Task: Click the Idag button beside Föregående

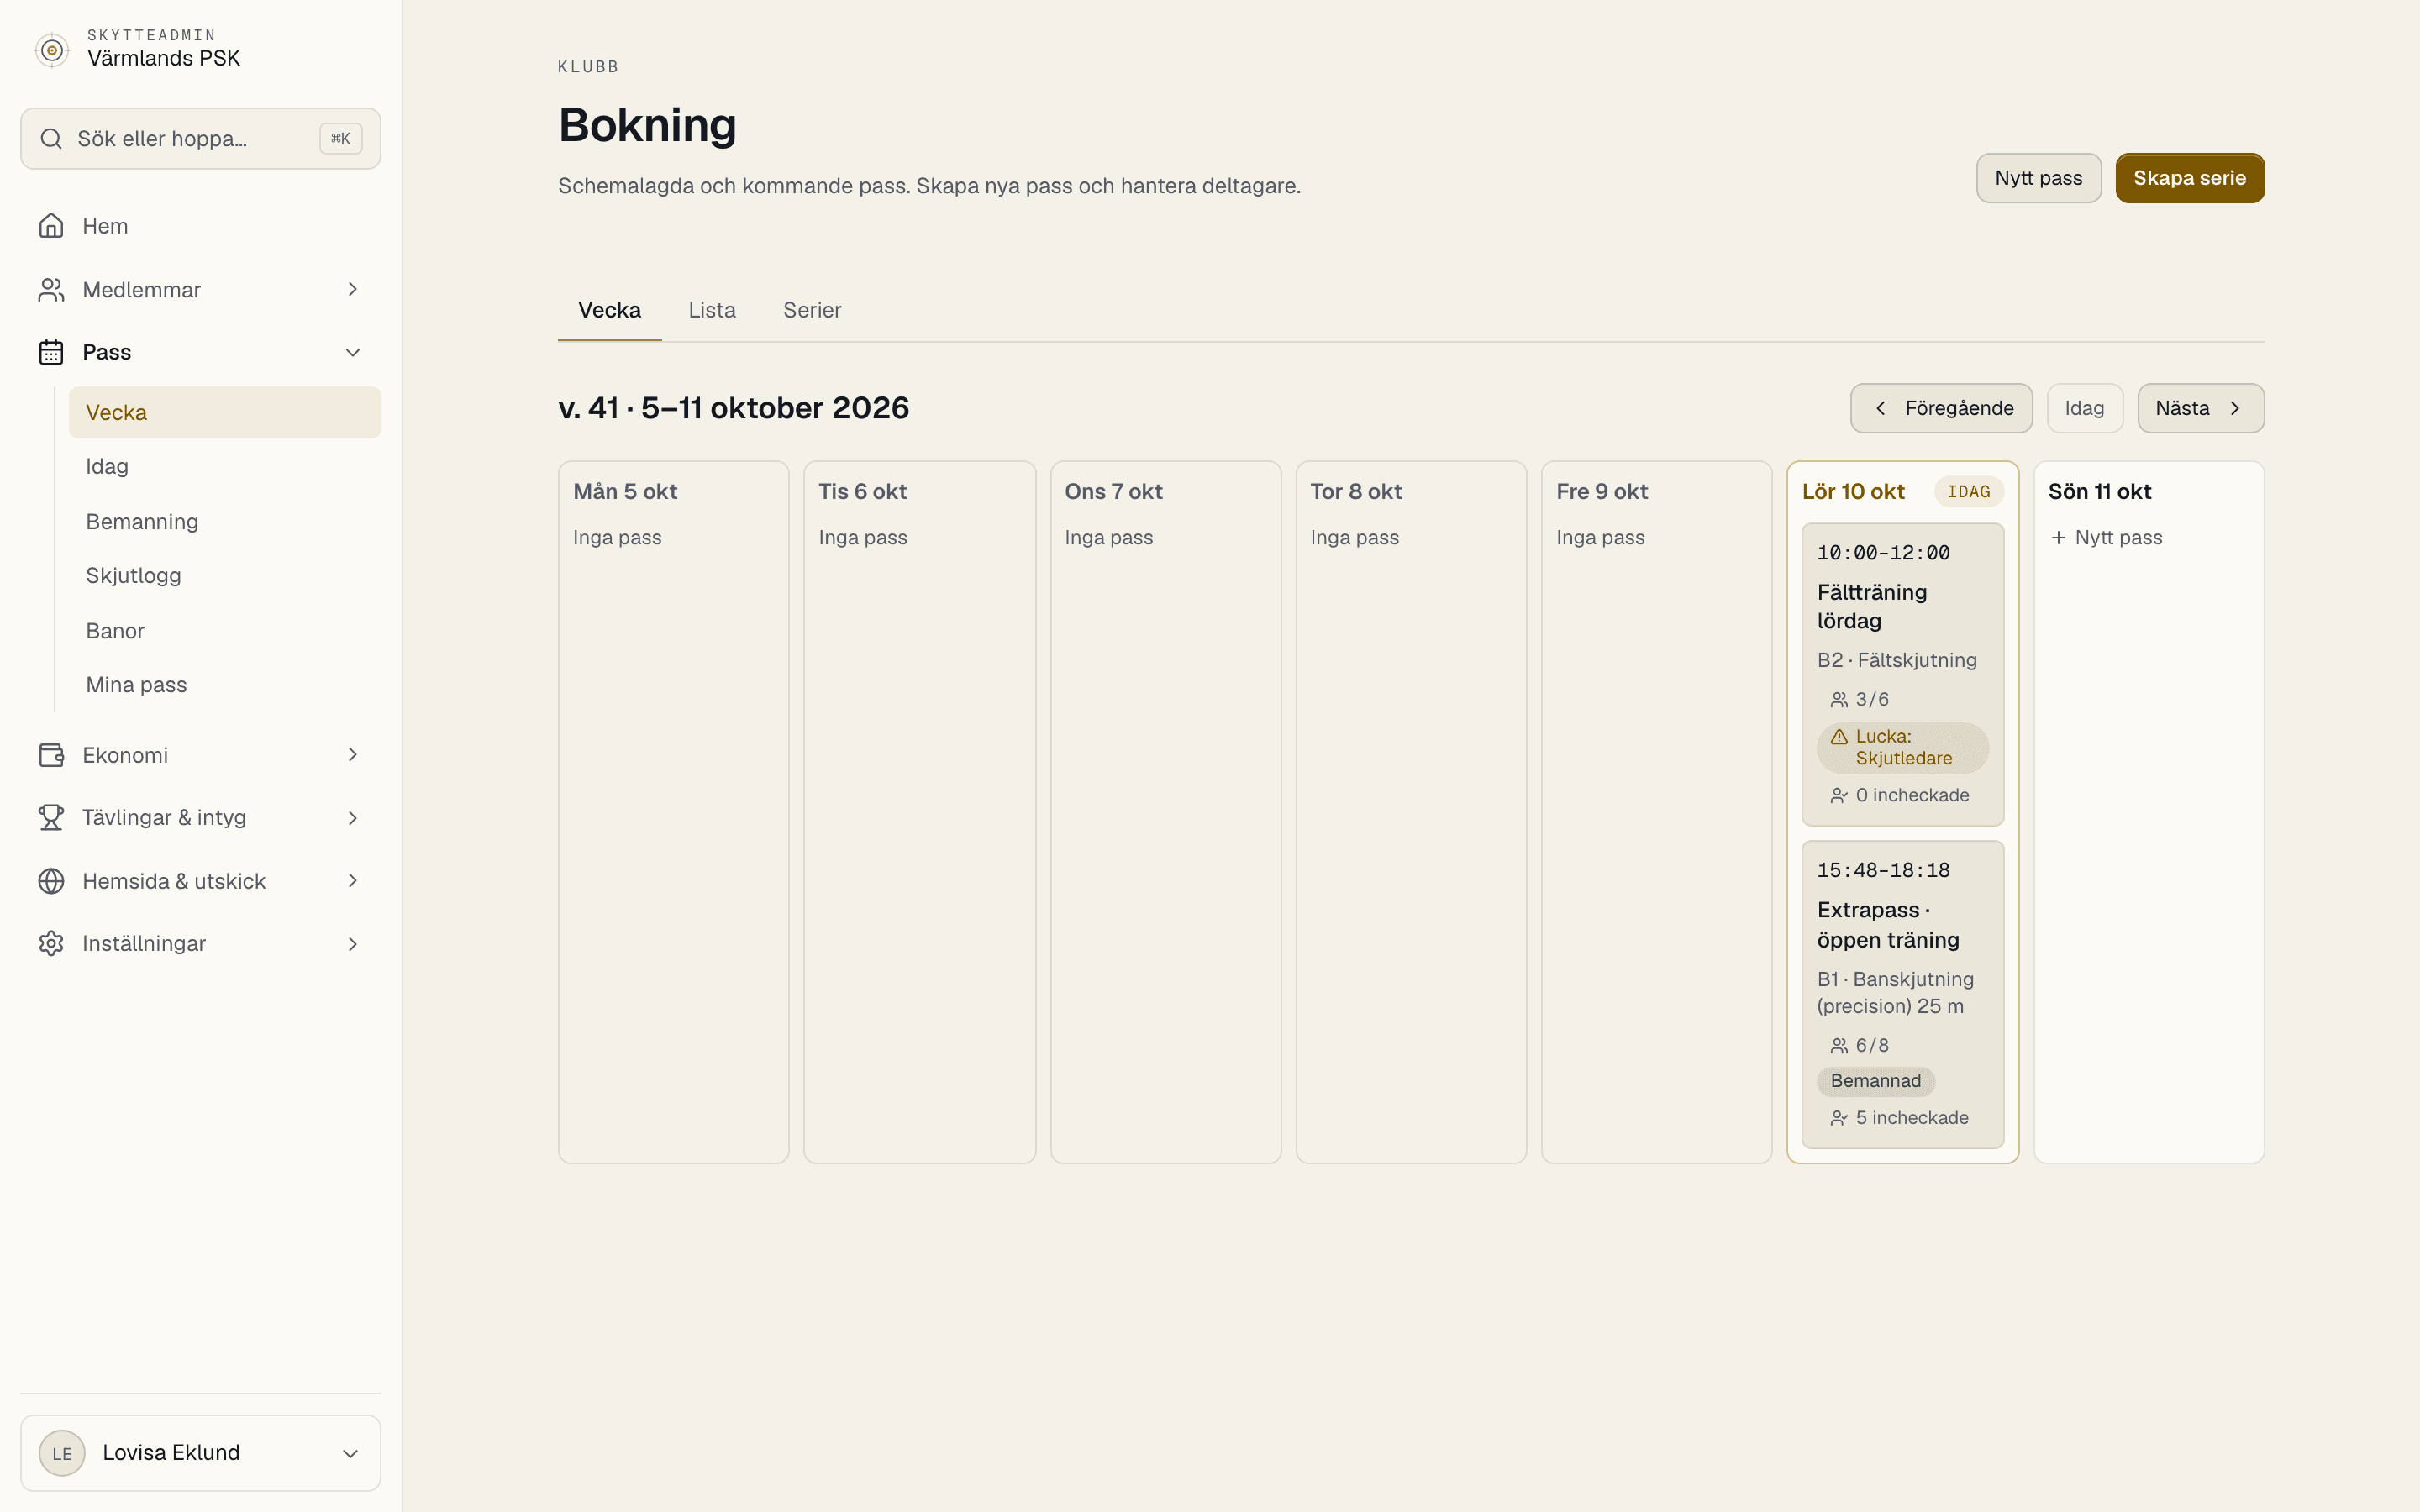Action: coord(2084,408)
